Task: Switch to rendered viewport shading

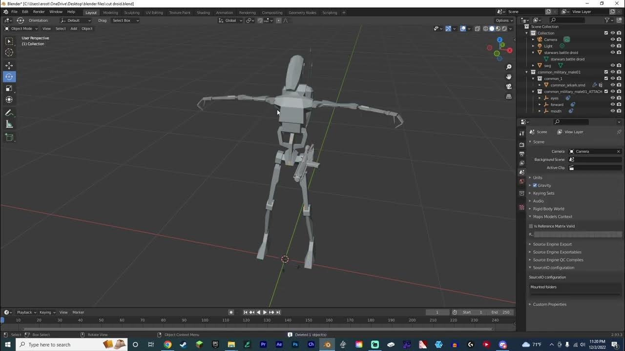Action: (x=504, y=28)
